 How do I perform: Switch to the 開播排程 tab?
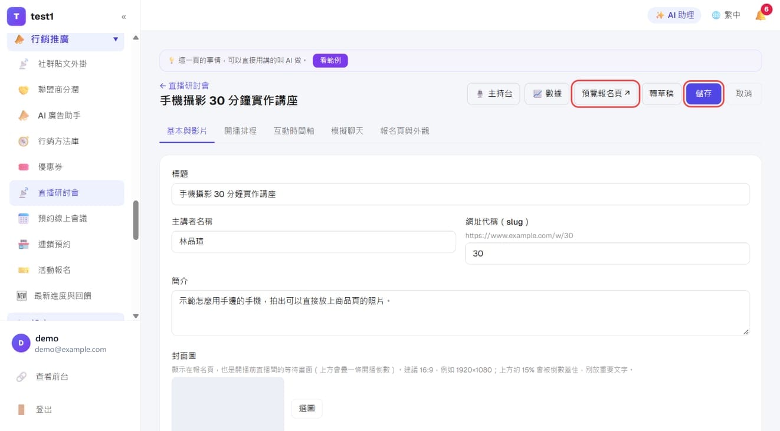point(240,131)
